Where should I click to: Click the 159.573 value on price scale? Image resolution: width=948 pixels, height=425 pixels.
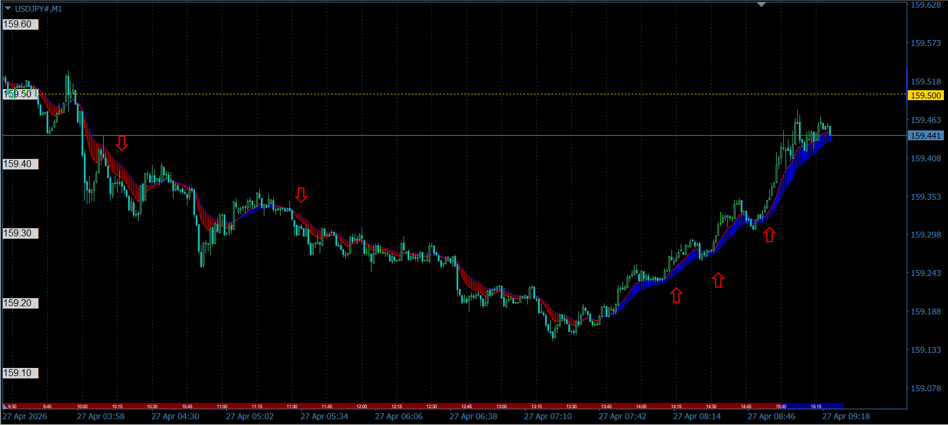926,43
